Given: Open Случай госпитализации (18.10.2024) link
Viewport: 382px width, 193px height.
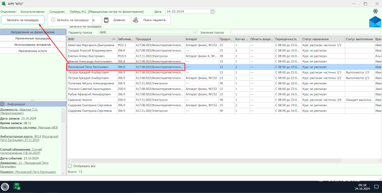Looking at the screenshot, I should pos(21,151).
